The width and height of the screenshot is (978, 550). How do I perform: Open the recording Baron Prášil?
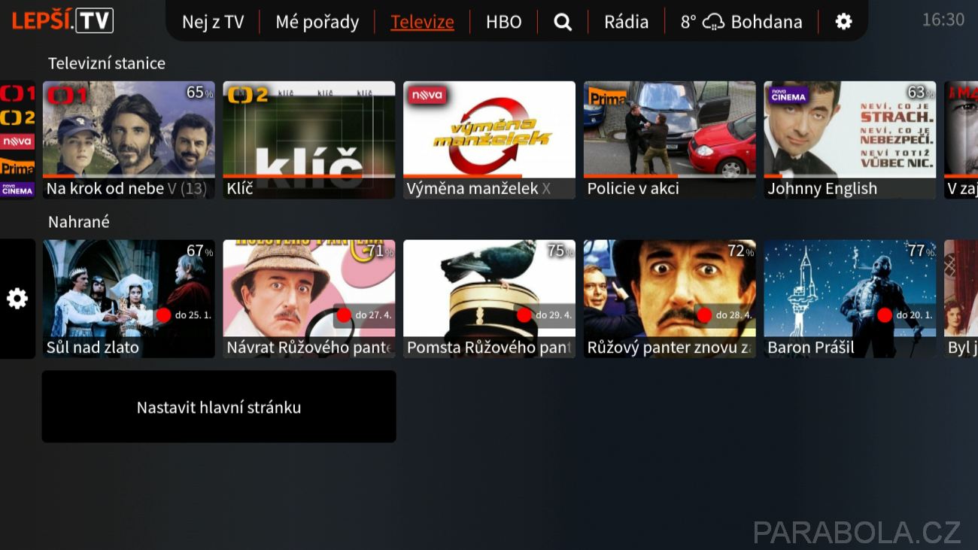click(x=850, y=299)
